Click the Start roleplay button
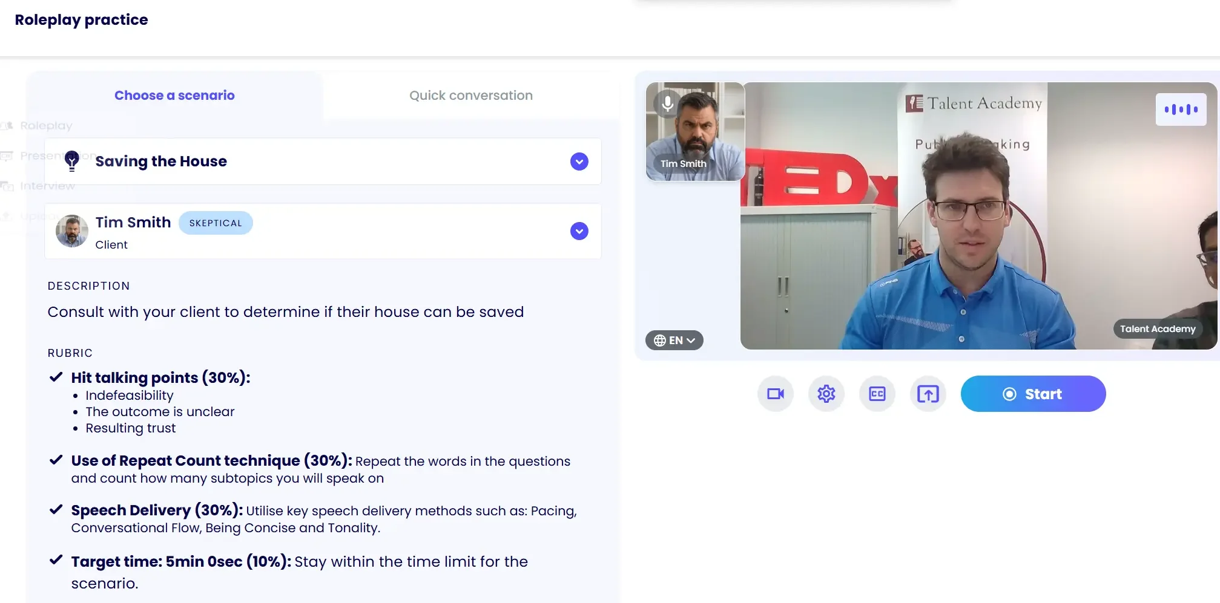This screenshot has height=603, width=1220. [x=1033, y=394]
